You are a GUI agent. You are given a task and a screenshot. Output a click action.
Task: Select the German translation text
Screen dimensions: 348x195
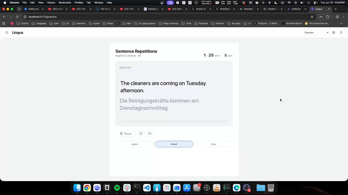click(159, 104)
